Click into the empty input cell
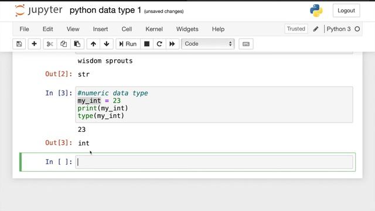The height and width of the screenshot is (211, 375). coord(214,162)
